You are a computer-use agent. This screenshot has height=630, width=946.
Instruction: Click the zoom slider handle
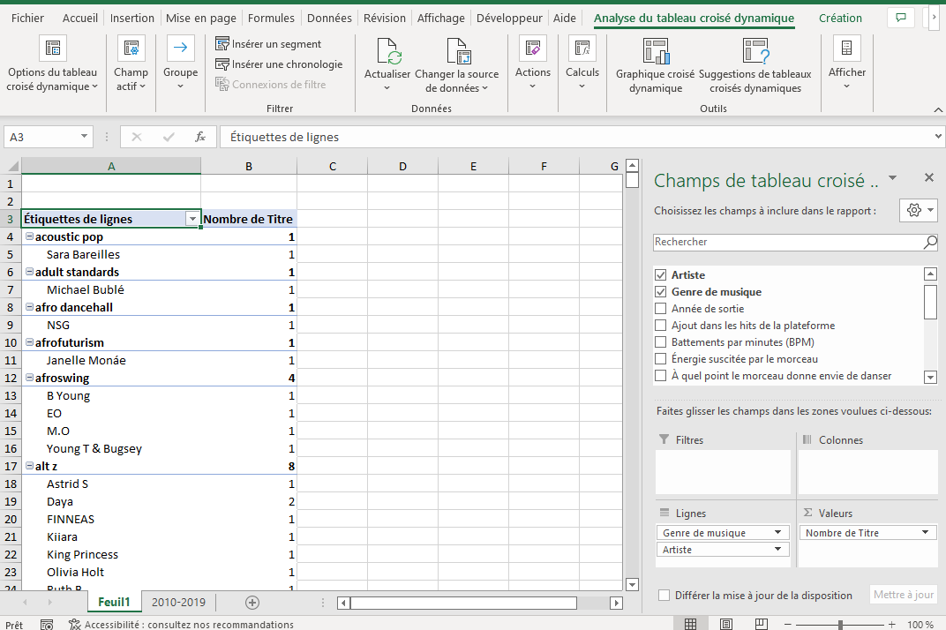pyautogui.click(x=840, y=625)
